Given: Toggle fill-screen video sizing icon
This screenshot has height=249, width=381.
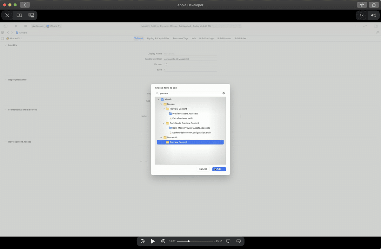Looking at the screenshot, I should pos(19,15).
